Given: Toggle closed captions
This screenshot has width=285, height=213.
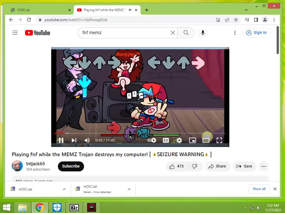Looking at the screenshot, I should pyautogui.click(x=166, y=140).
